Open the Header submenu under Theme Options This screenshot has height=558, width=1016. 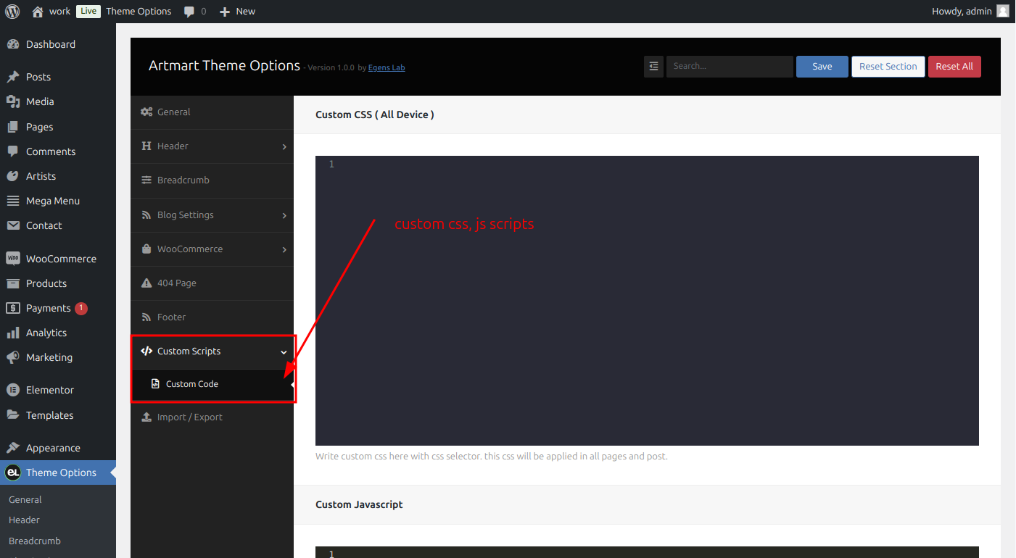[24, 520]
